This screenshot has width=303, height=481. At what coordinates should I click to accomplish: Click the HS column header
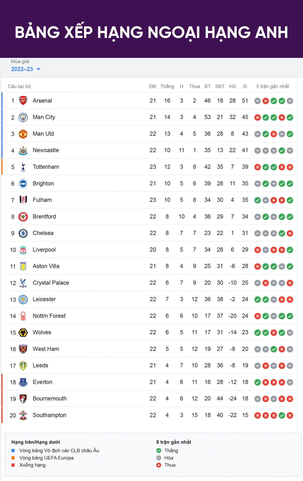(232, 86)
